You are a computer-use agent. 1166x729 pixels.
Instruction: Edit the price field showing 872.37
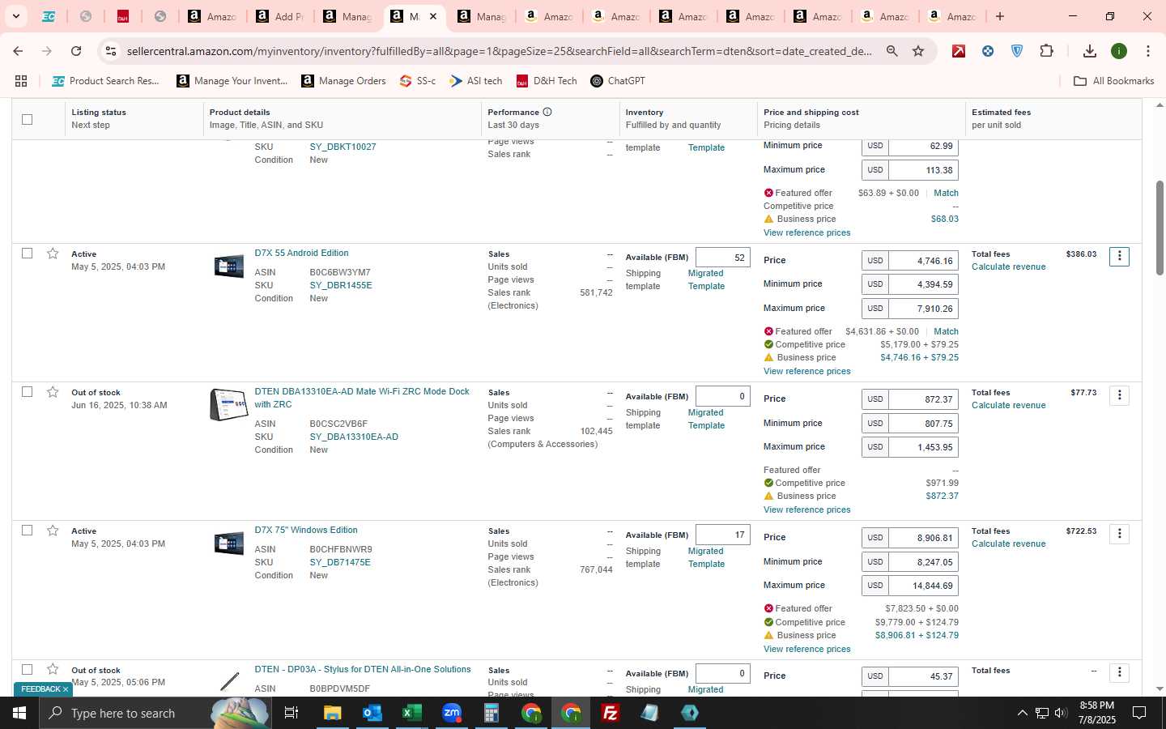(x=923, y=399)
